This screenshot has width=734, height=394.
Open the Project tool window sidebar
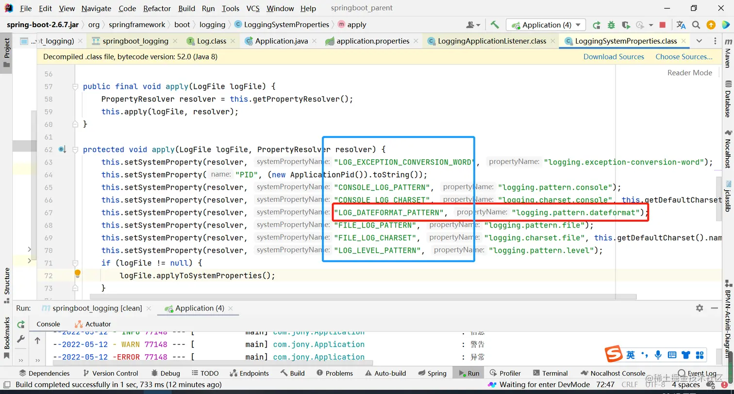click(x=6, y=52)
